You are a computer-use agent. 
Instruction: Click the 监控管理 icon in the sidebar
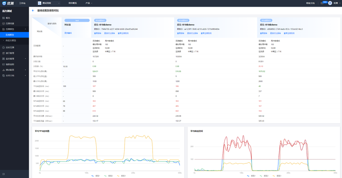coord(3,59)
